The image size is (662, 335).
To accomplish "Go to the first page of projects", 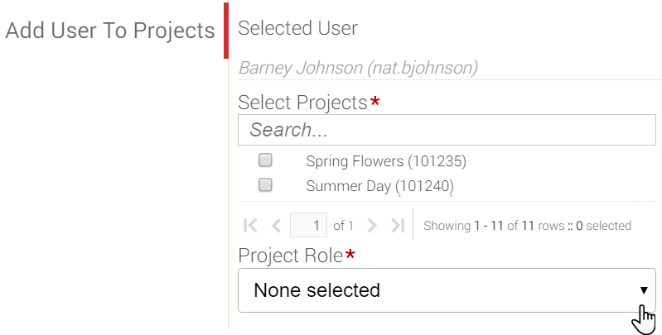I will [250, 226].
